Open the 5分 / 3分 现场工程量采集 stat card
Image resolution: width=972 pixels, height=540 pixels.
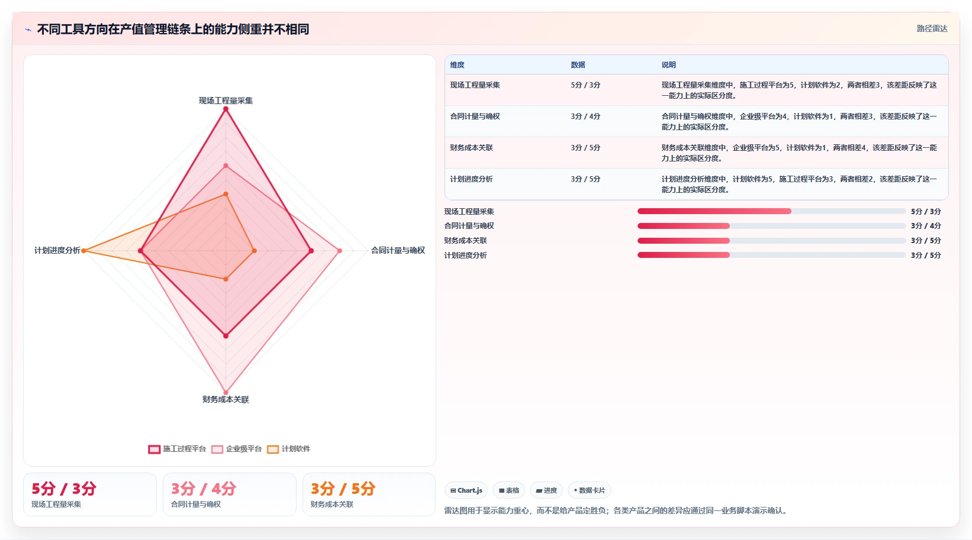(x=90, y=494)
